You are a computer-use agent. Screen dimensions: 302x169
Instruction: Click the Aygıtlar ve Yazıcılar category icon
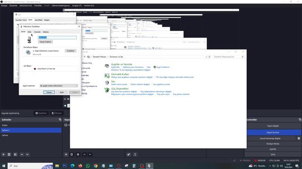(107, 66)
